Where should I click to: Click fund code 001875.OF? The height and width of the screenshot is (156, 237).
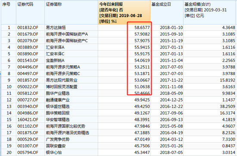[28, 133]
